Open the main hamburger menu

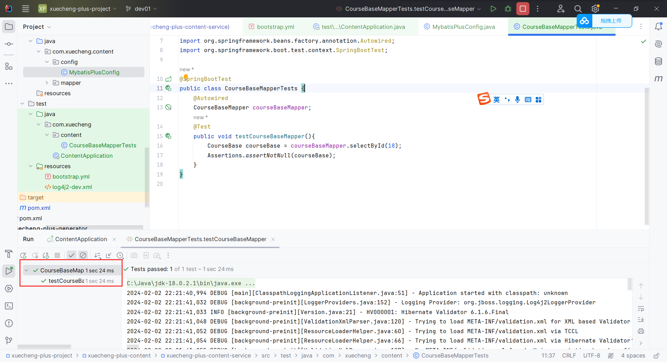click(x=25, y=9)
